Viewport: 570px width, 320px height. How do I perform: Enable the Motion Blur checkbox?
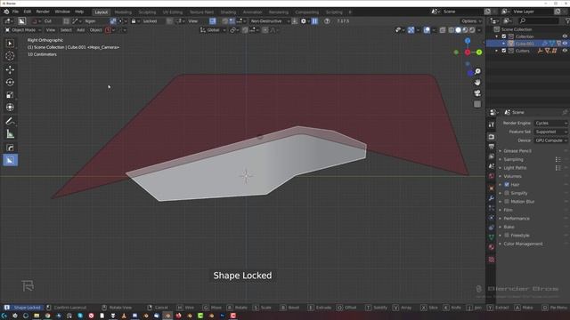point(507,202)
